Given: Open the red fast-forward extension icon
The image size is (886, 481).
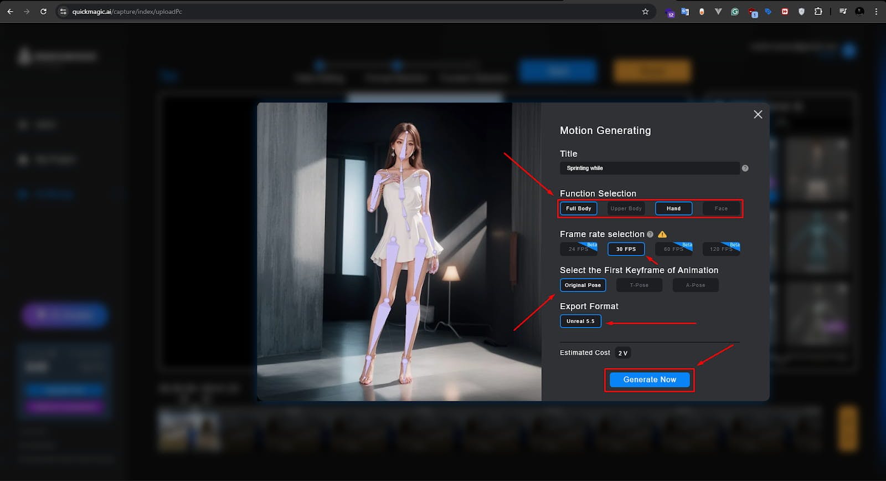Looking at the screenshot, I should click(x=785, y=11).
